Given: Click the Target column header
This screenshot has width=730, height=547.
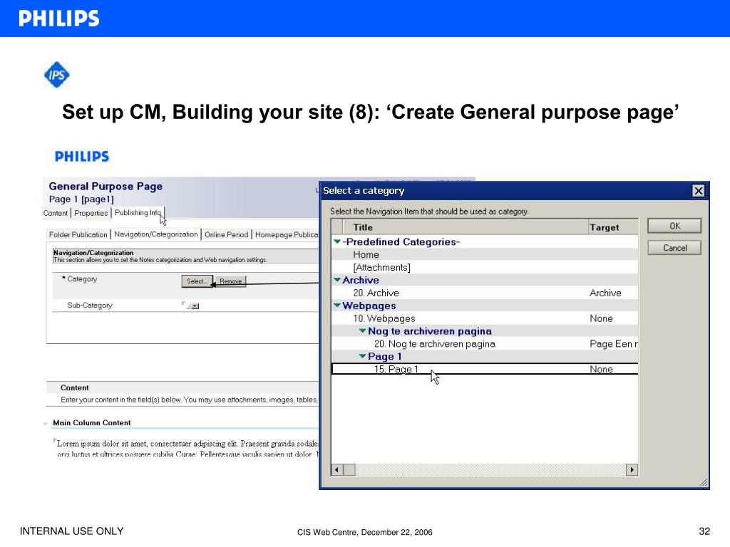Looking at the screenshot, I should point(613,227).
